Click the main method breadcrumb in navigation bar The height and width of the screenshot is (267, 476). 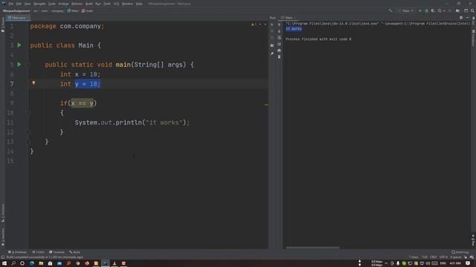[88, 11]
